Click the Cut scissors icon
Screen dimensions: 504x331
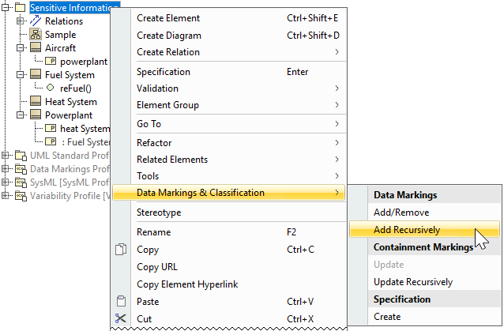pos(121,319)
